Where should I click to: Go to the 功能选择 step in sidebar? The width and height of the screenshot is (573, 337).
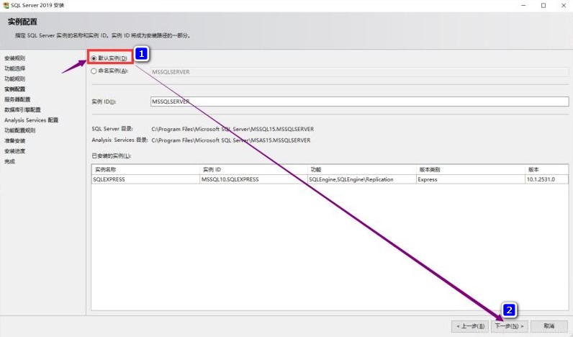(14, 68)
